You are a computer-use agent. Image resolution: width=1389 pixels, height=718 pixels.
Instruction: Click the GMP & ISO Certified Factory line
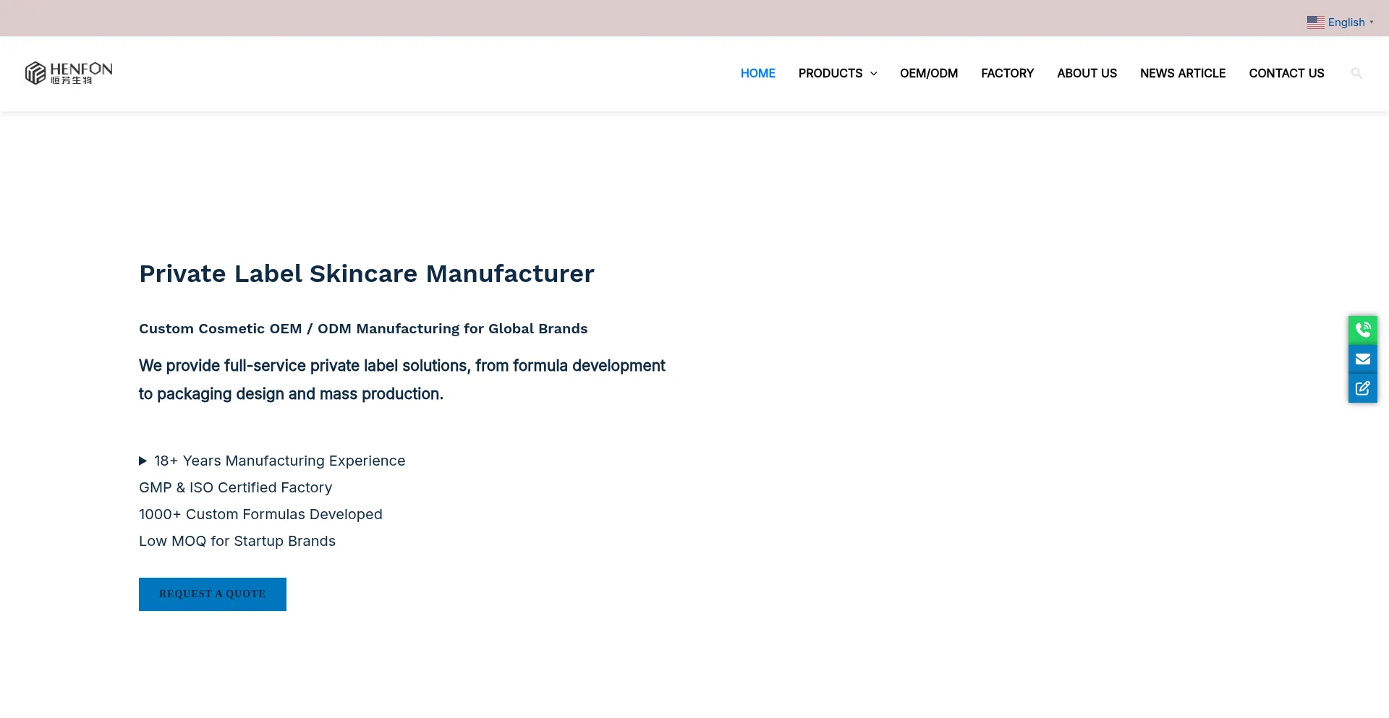click(x=236, y=487)
